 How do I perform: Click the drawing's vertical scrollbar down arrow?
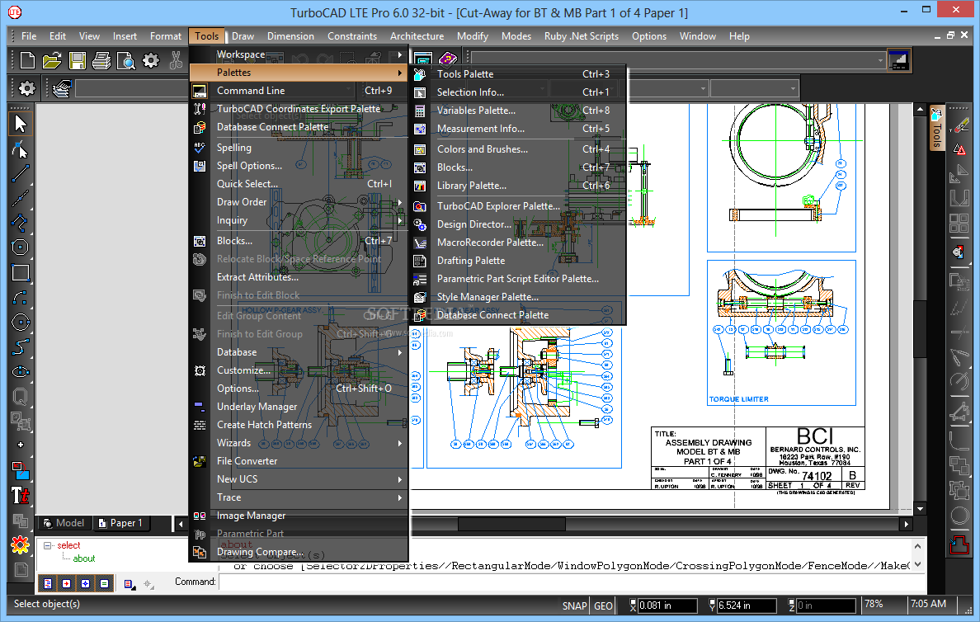[920, 508]
